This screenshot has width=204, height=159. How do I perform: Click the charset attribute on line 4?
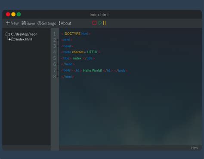(x=78, y=52)
